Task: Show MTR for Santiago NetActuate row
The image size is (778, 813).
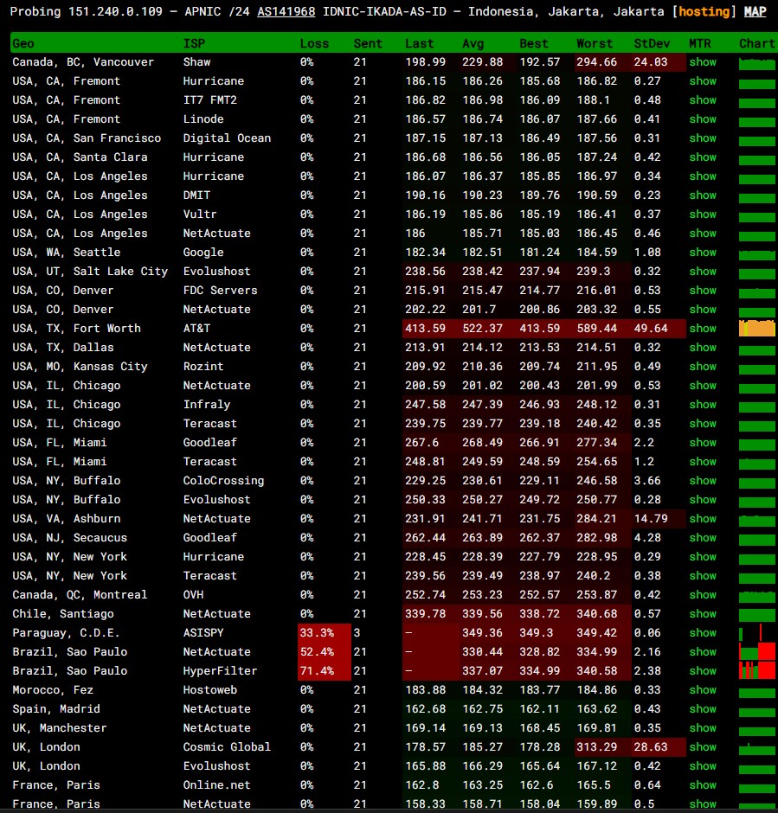Action: (x=702, y=614)
